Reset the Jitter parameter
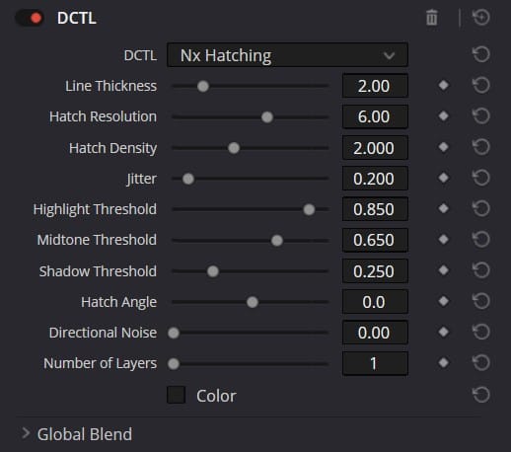The image size is (511, 452). point(481,178)
